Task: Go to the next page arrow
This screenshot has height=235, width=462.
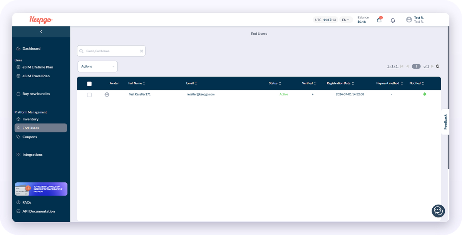Action: click(x=432, y=66)
